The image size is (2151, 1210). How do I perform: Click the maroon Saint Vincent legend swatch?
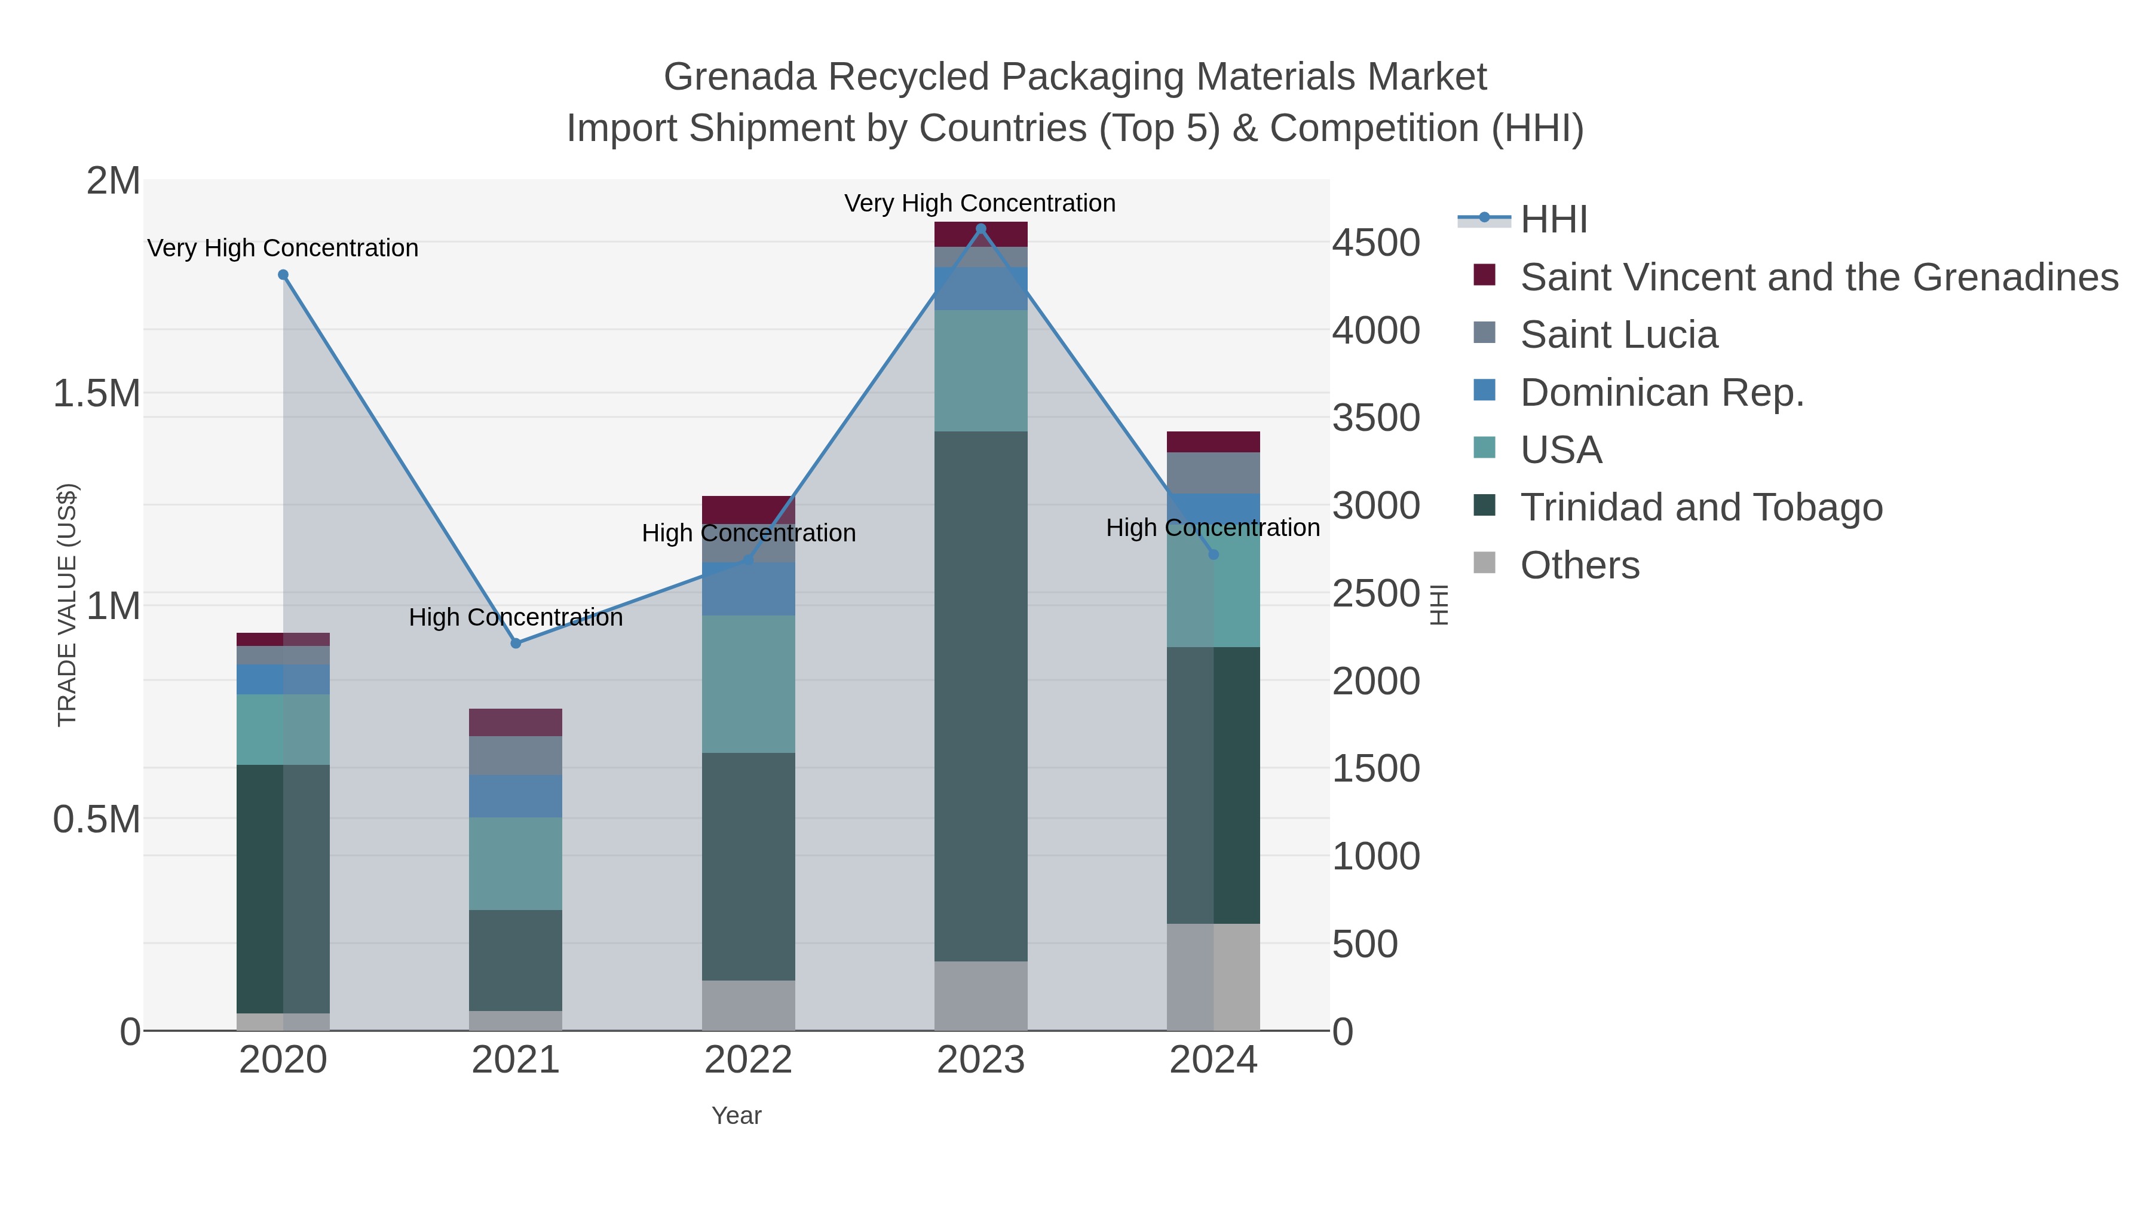1485,275
